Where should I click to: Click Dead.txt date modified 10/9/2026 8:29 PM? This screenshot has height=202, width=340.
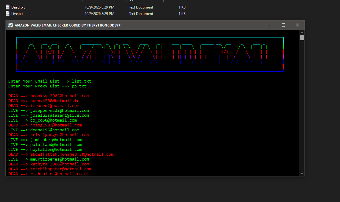click(x=100, y=7)
